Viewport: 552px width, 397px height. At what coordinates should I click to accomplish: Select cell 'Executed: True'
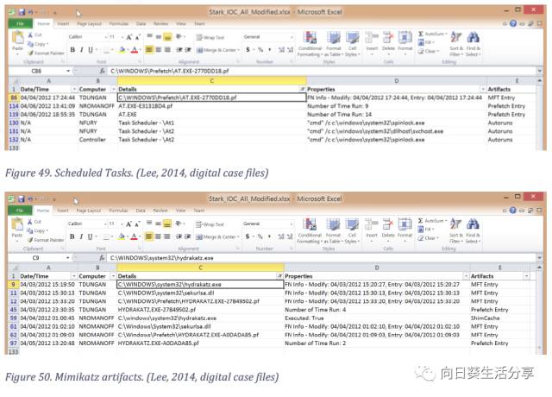point(377,318)
